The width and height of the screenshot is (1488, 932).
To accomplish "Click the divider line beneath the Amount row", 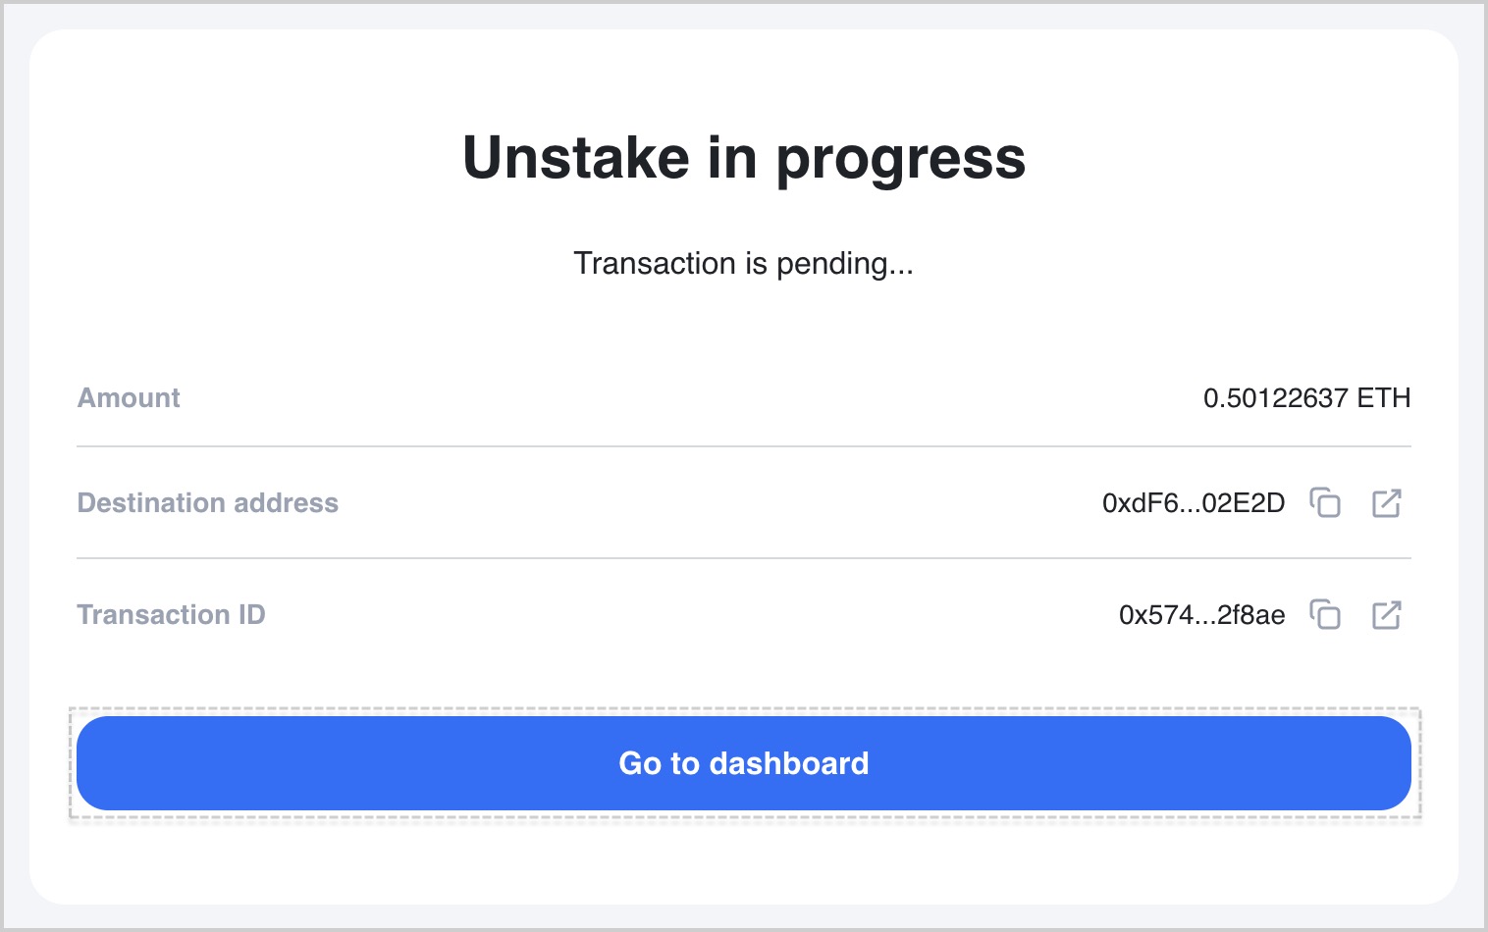I will (x=744, y=446).
